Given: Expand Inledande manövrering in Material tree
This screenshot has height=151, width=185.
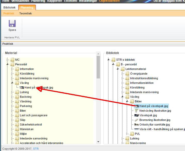Looking at the screenshot, I should (12, 78).
